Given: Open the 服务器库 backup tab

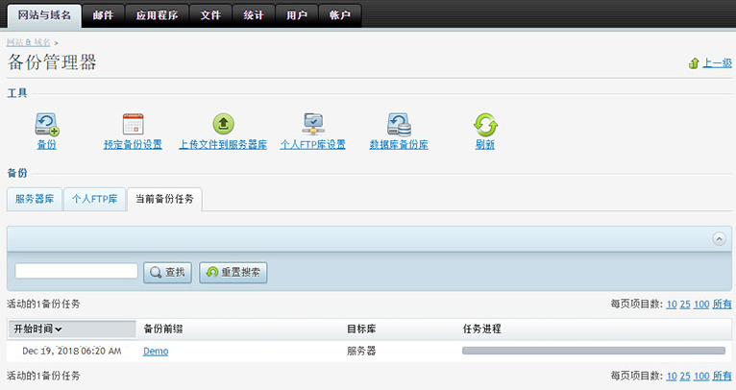Looking at the screenshot, I should click(35, 199).
